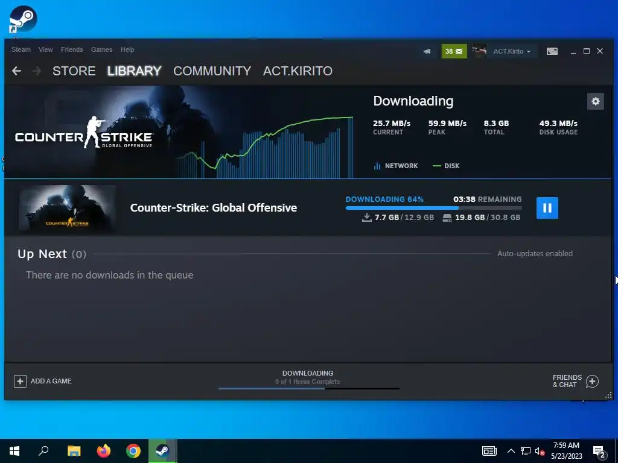This screenshot has height=463, width=618.
Task: Click the muted volume tray icon
Action: pyautogui.click(x=540, y=451)
